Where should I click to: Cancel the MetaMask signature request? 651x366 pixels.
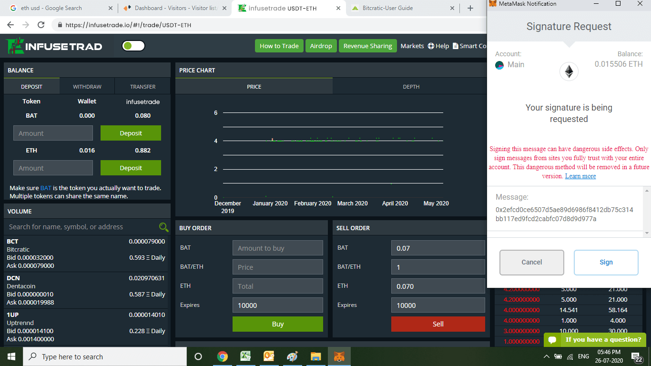[x=531, y=262]
